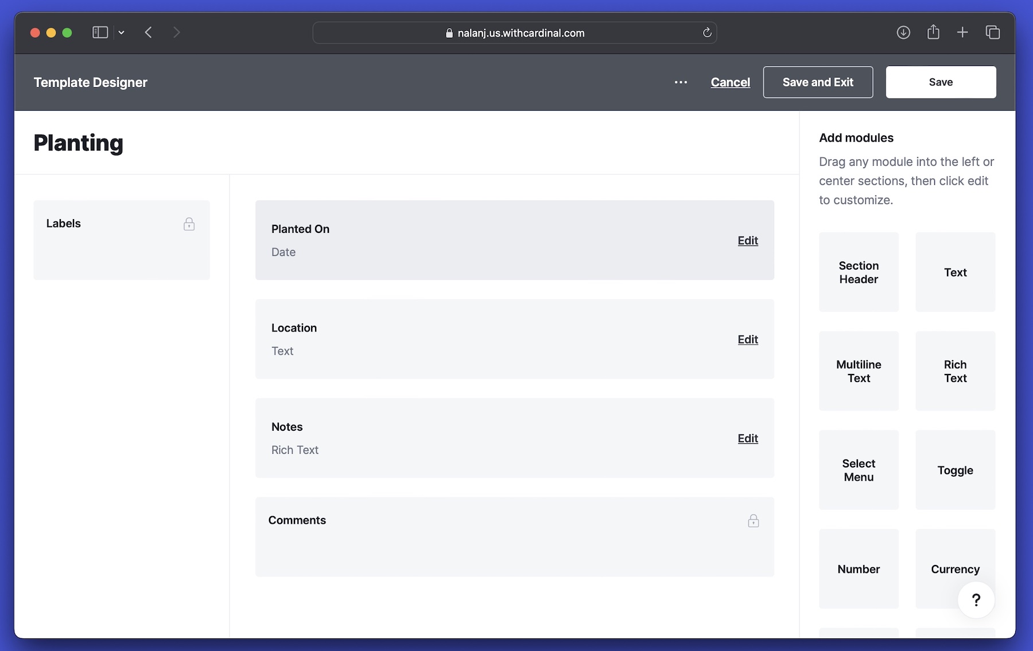
Task: Open the sidebar options dropdown arrow
Action: pos(121,33)
